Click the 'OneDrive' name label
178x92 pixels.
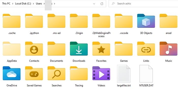12,85
